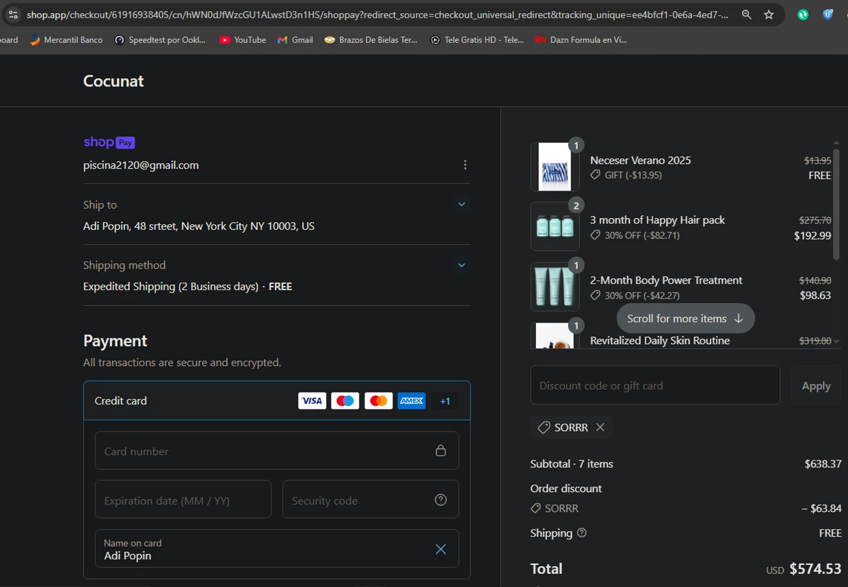Click the browser address bar URL
Screen dimensions: 848x587
click(x=377, y=15)
